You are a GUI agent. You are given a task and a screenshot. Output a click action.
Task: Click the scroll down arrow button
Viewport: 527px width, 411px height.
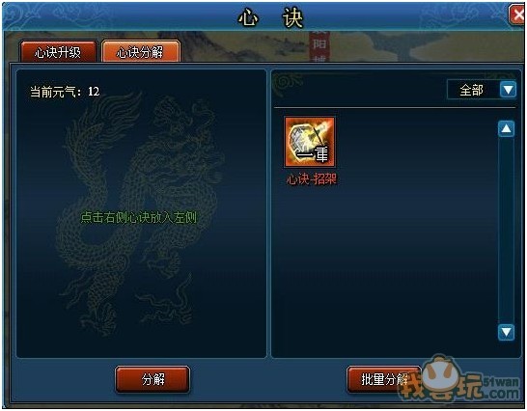click(506, 332)
